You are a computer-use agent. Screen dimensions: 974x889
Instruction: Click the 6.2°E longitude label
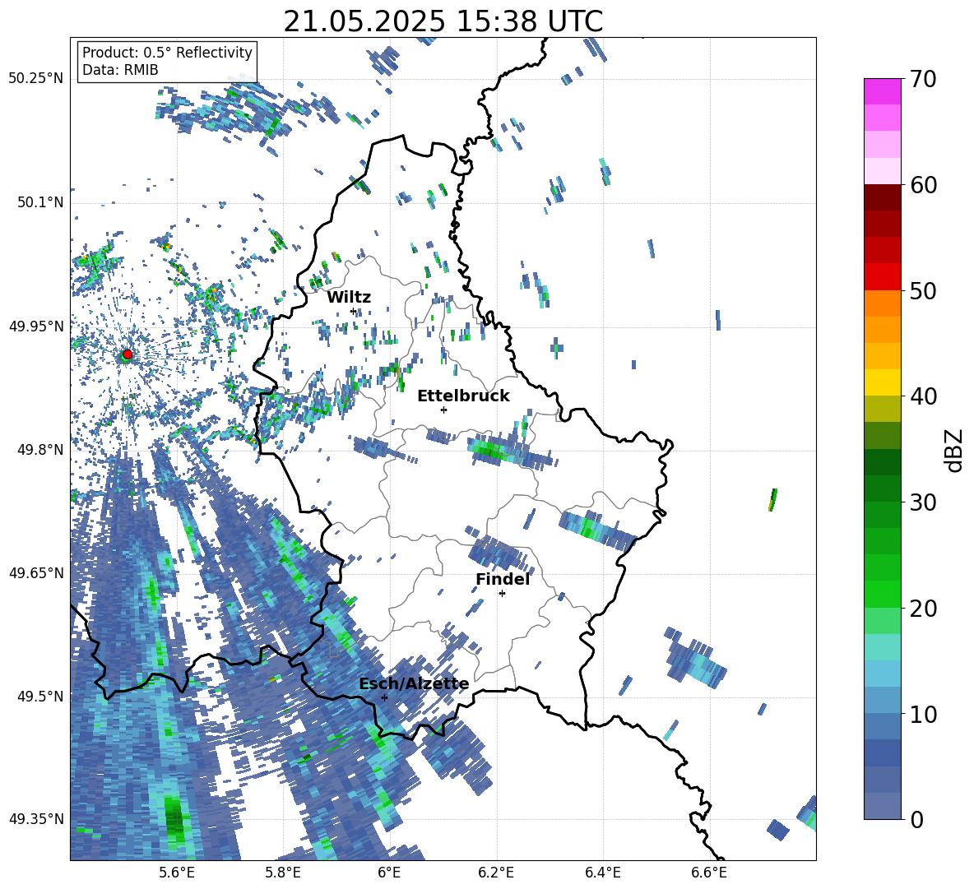496,873
